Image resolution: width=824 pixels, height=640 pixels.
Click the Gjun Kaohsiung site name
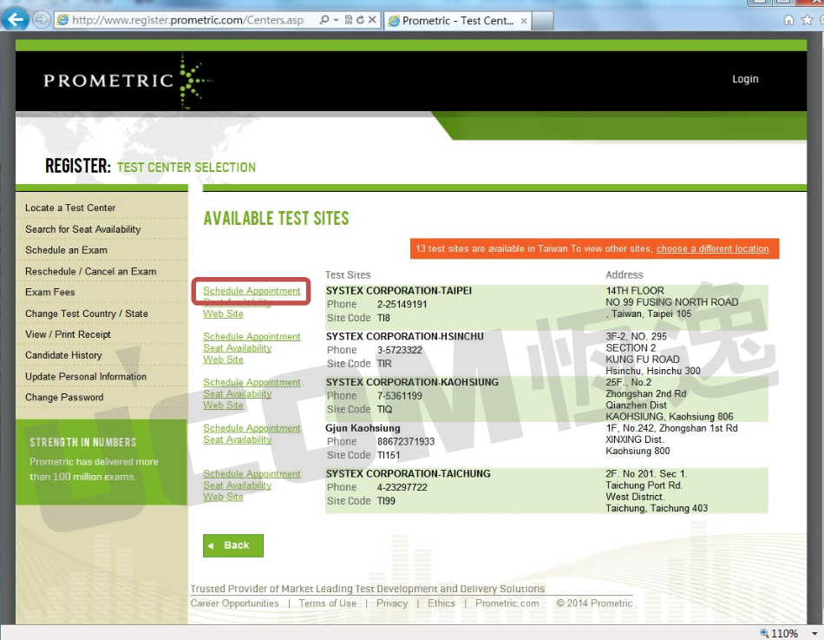coord(363,428)
